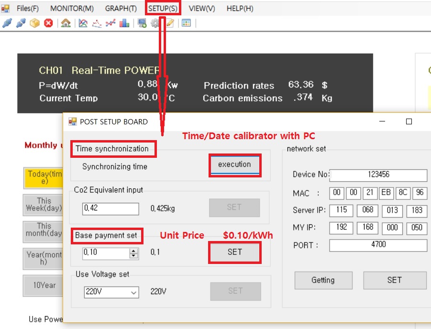Screen dimensions: 431x329
Task: Click the SET button in network set
Action: pyautogui.click(x=395, y=280)
